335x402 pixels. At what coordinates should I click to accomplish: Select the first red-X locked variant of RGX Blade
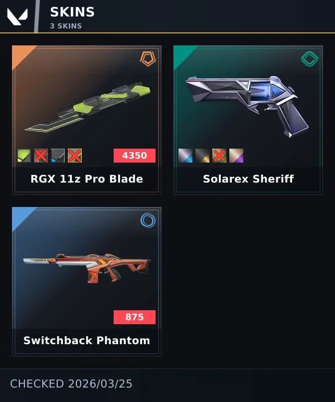(41, 156)
